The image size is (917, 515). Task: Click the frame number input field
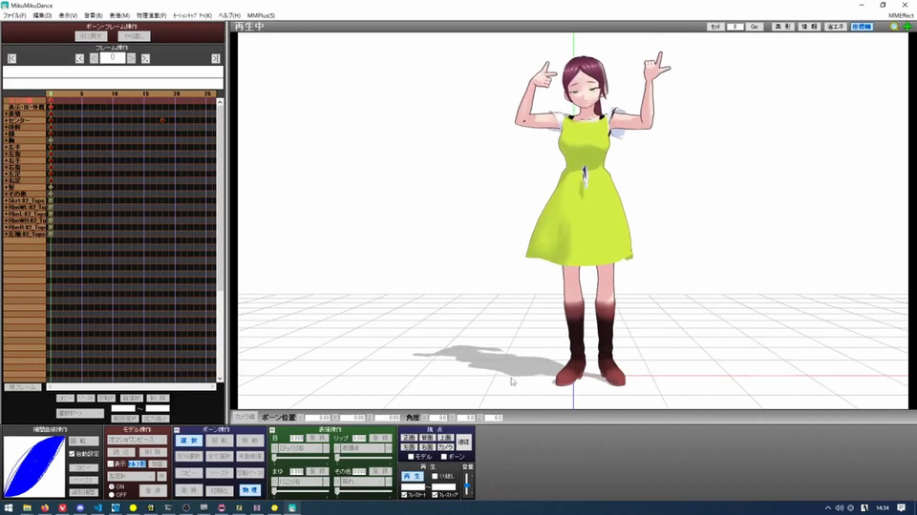(x=113, y=58)
